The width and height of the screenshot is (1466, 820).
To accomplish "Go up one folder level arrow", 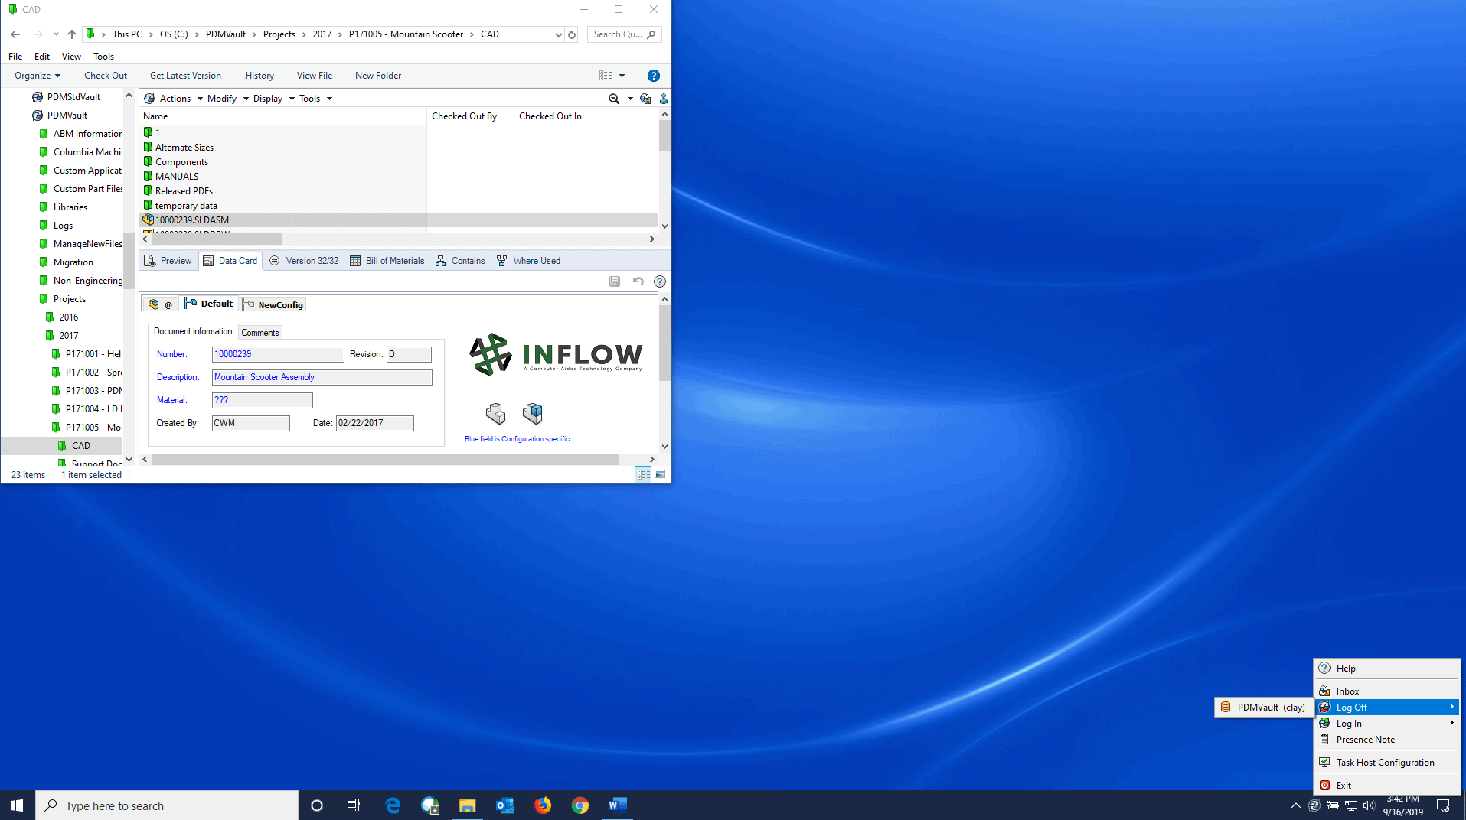I will point(72,34).
